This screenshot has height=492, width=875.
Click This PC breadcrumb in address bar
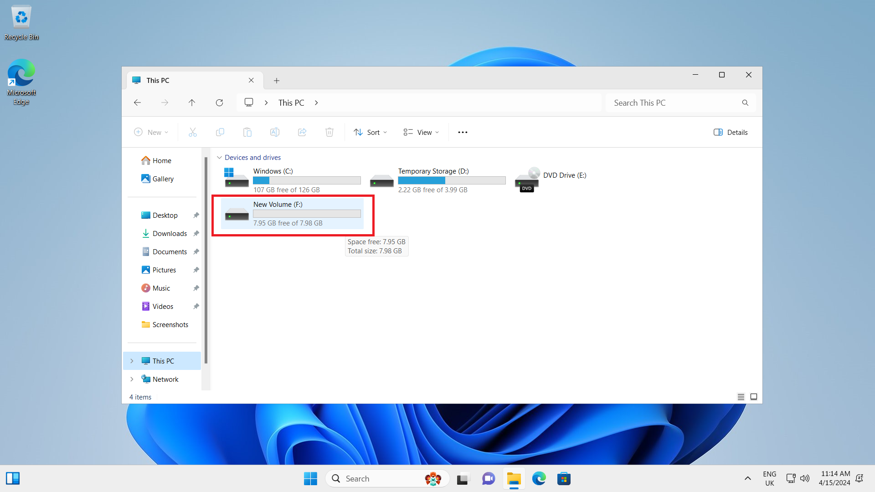291,103
